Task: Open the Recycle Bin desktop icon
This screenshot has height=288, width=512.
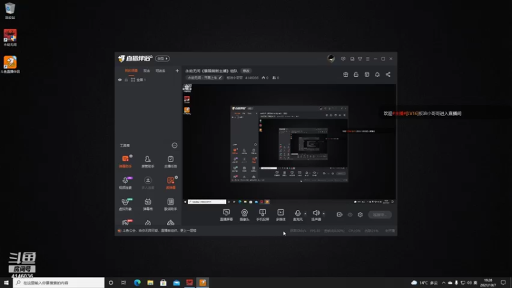Action: click(10, 11)
